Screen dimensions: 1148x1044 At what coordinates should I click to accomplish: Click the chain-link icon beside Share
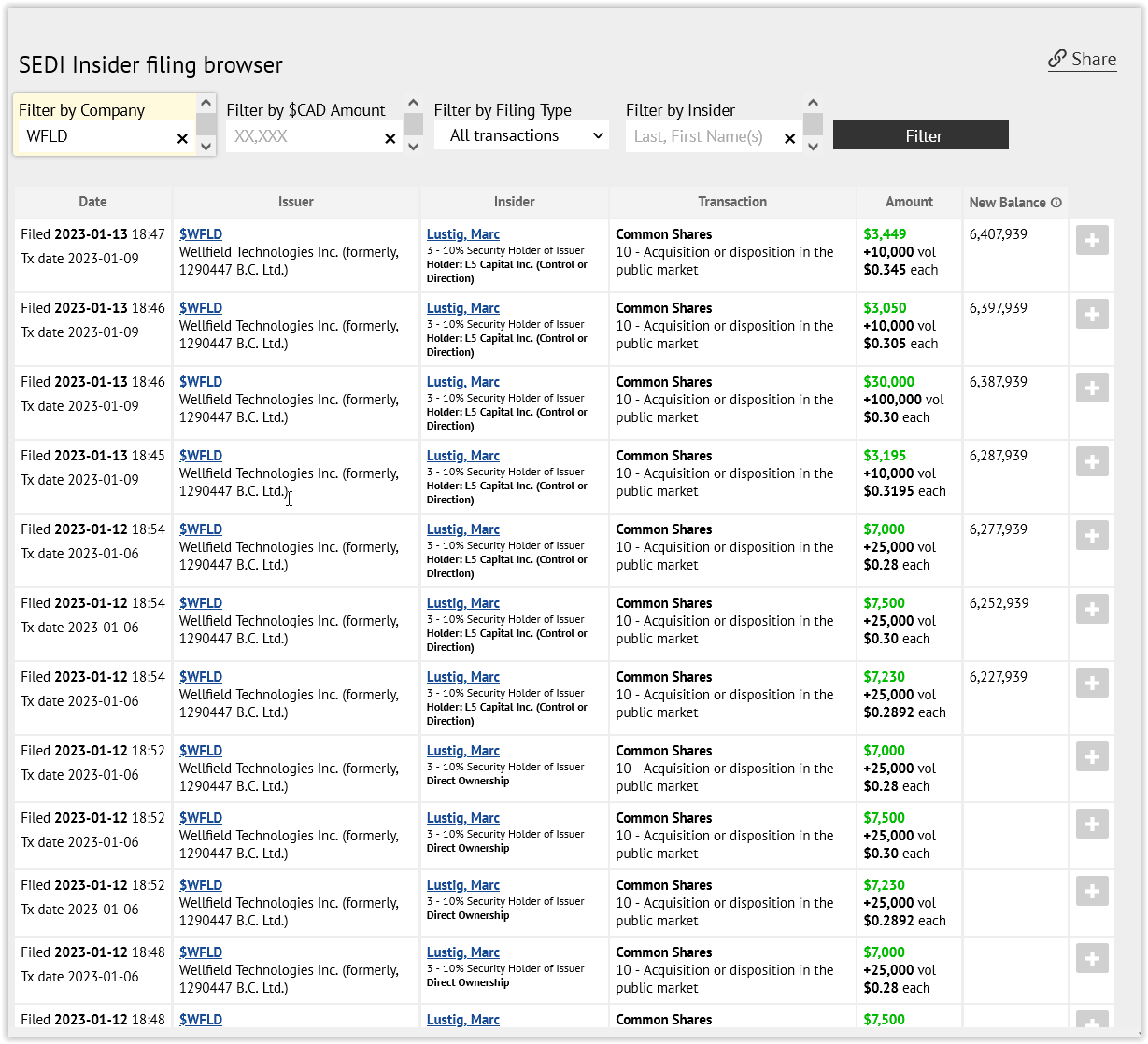tap(1056, 58)
